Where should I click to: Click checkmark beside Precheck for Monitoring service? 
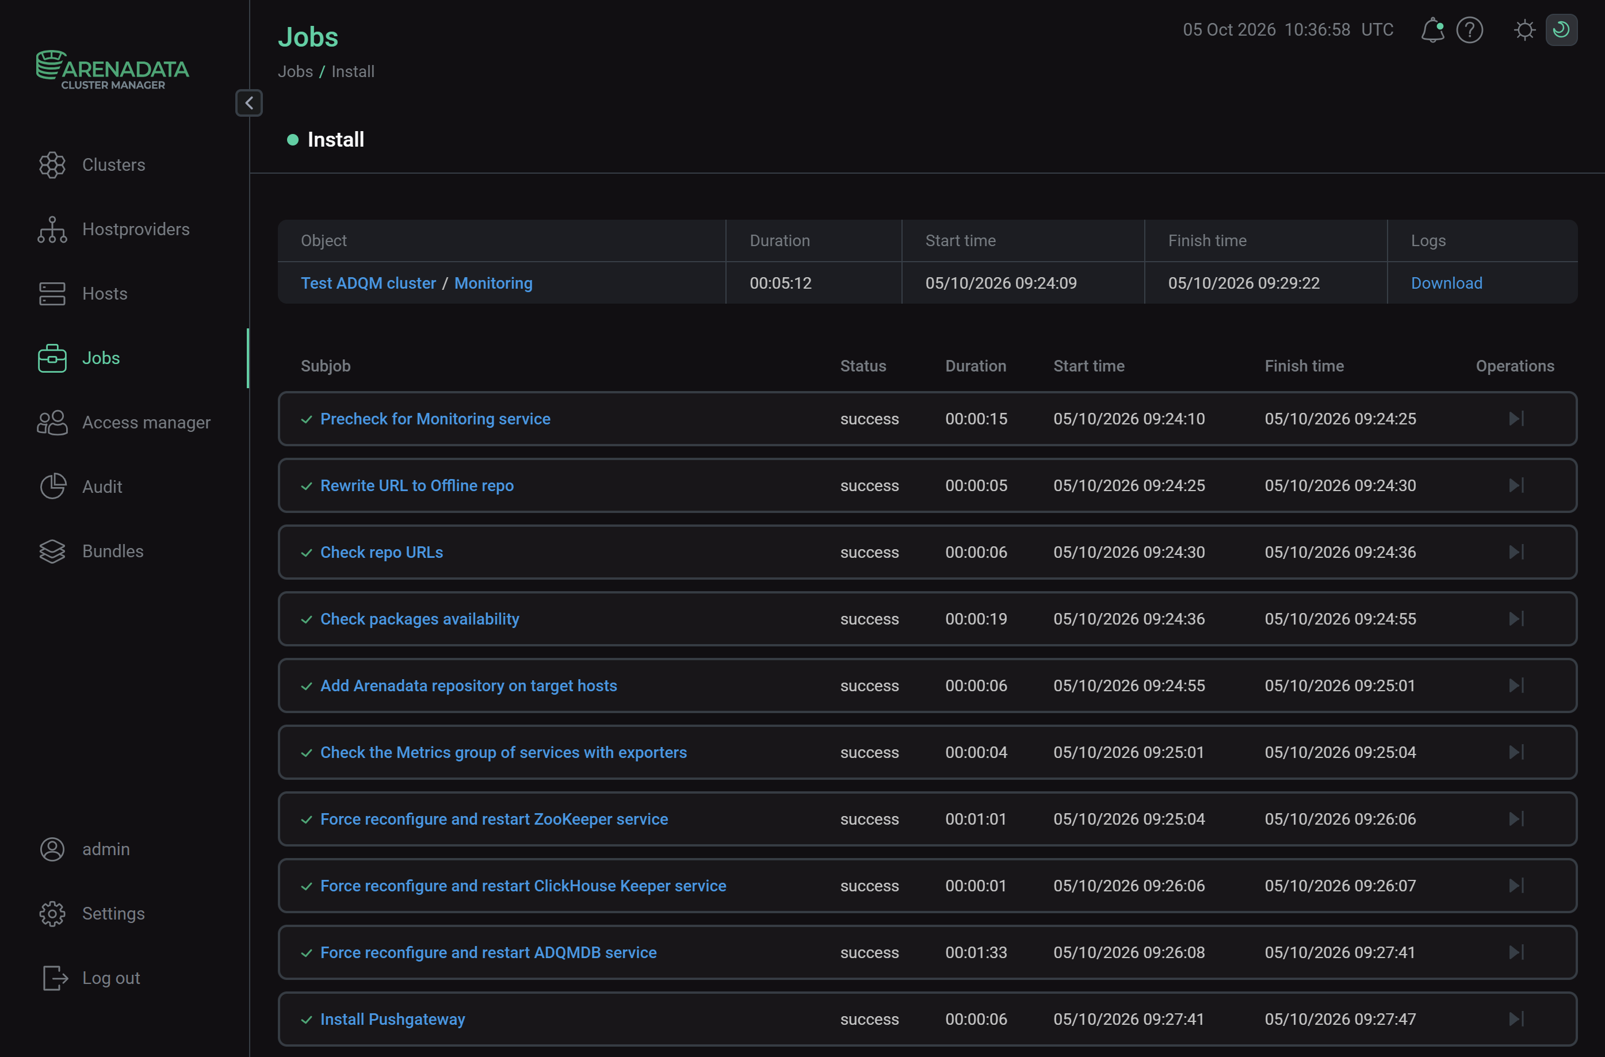click(307, 419)
